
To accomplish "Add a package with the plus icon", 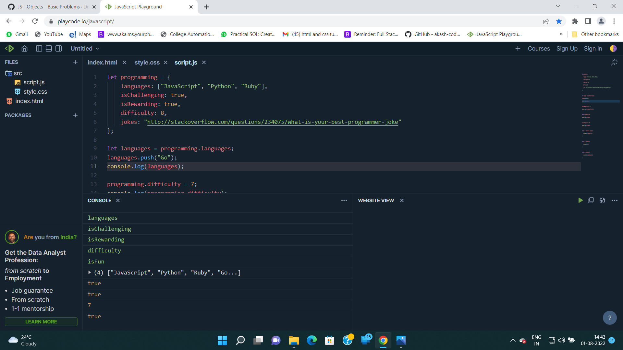I will point(75,115).
